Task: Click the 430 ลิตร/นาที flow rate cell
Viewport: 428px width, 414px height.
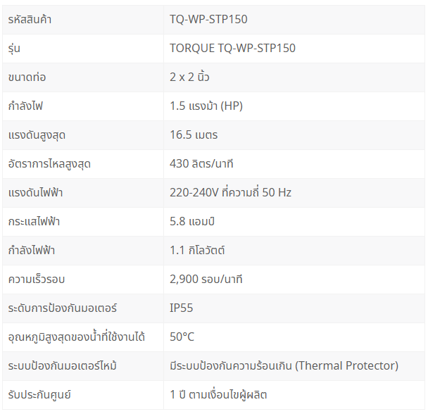Action: (294, 164)
